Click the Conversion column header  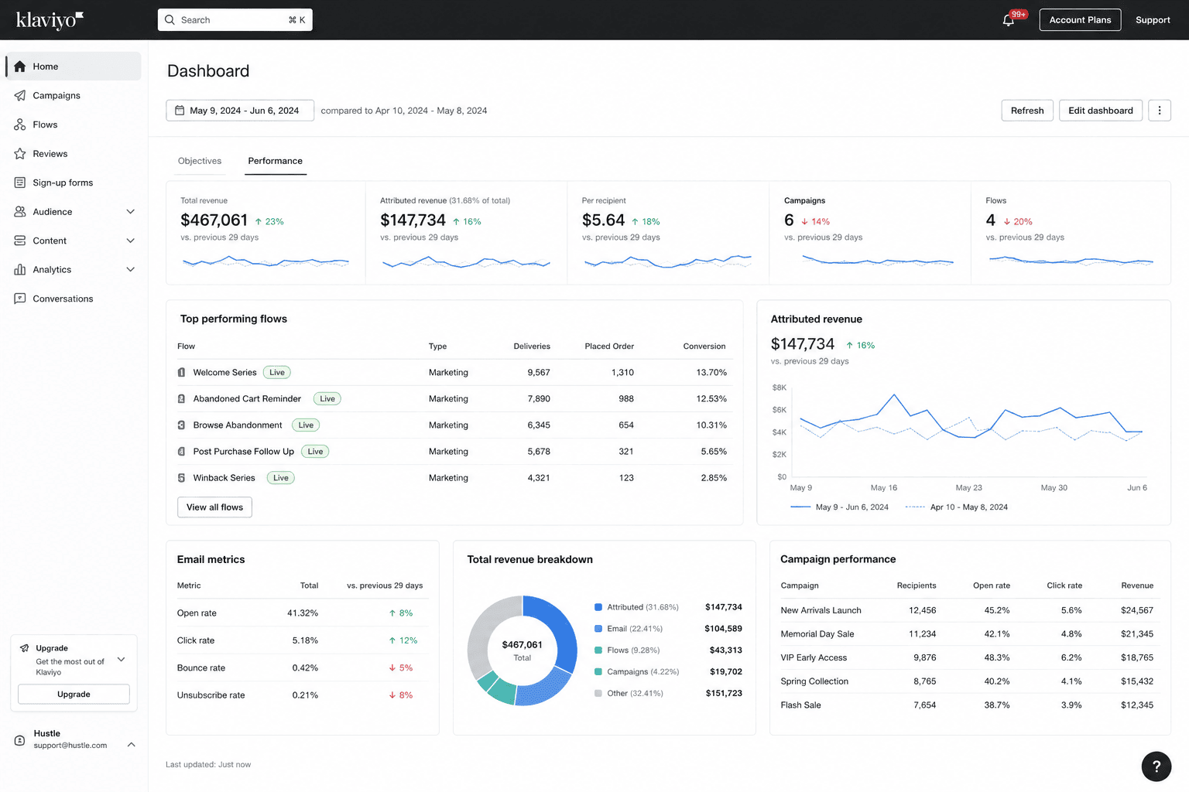point(704,346)
